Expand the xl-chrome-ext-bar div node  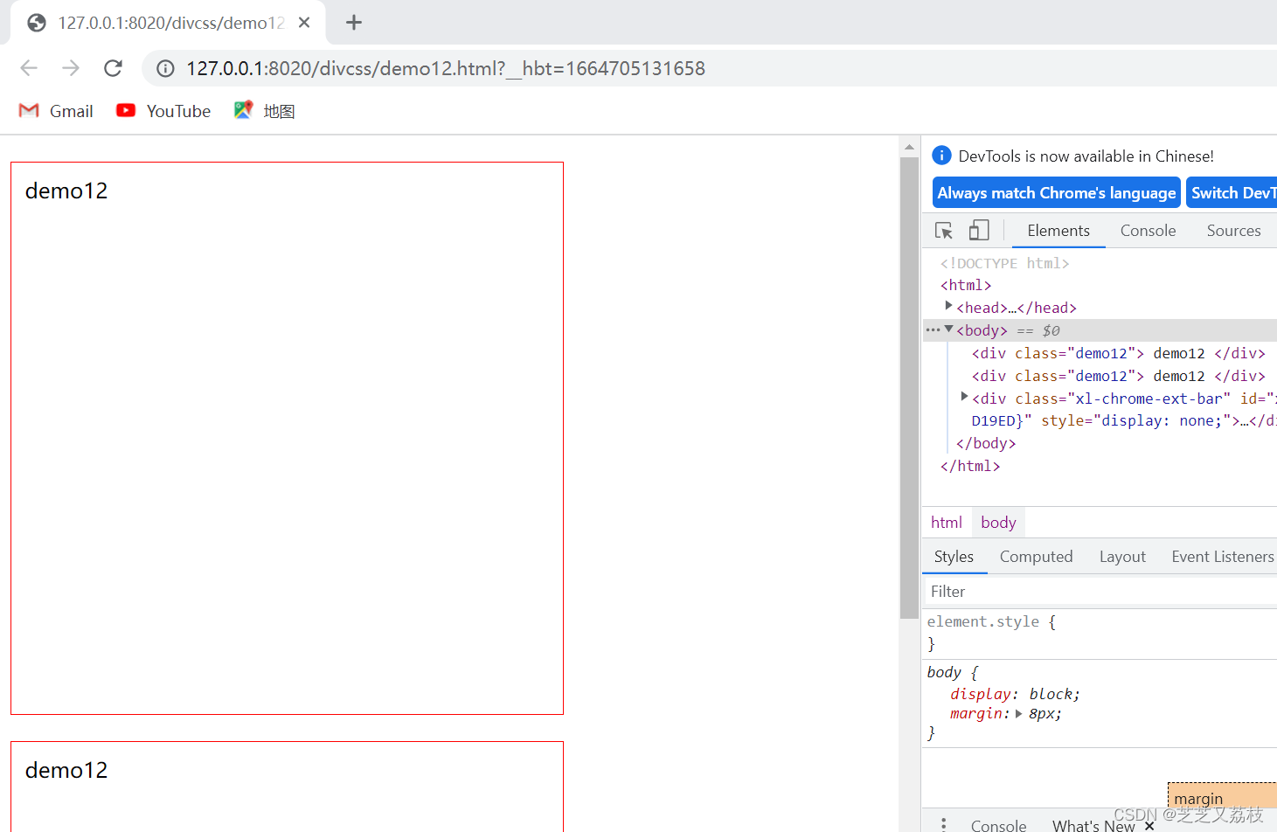[x=964, y=397]
